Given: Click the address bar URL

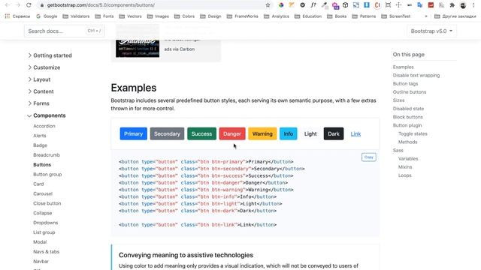Looking at the screenshot, I should tap(101, 5).
